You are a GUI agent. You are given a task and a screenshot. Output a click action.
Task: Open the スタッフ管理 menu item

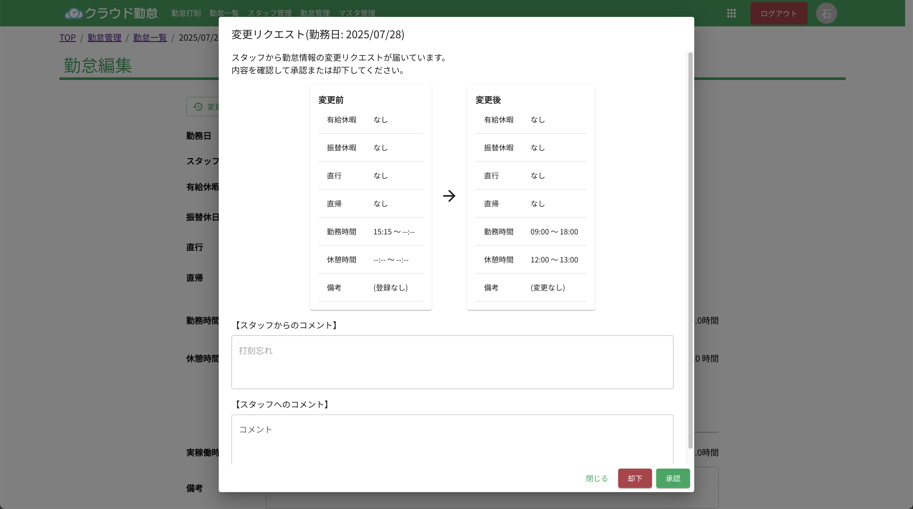coord(270,13)
